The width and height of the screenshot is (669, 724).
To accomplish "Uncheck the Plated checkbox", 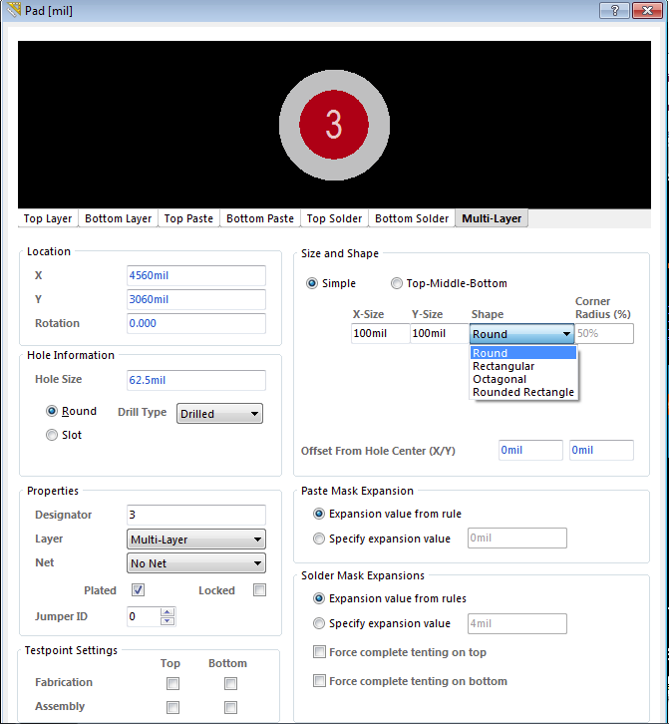I will click(x=139, y=590).
